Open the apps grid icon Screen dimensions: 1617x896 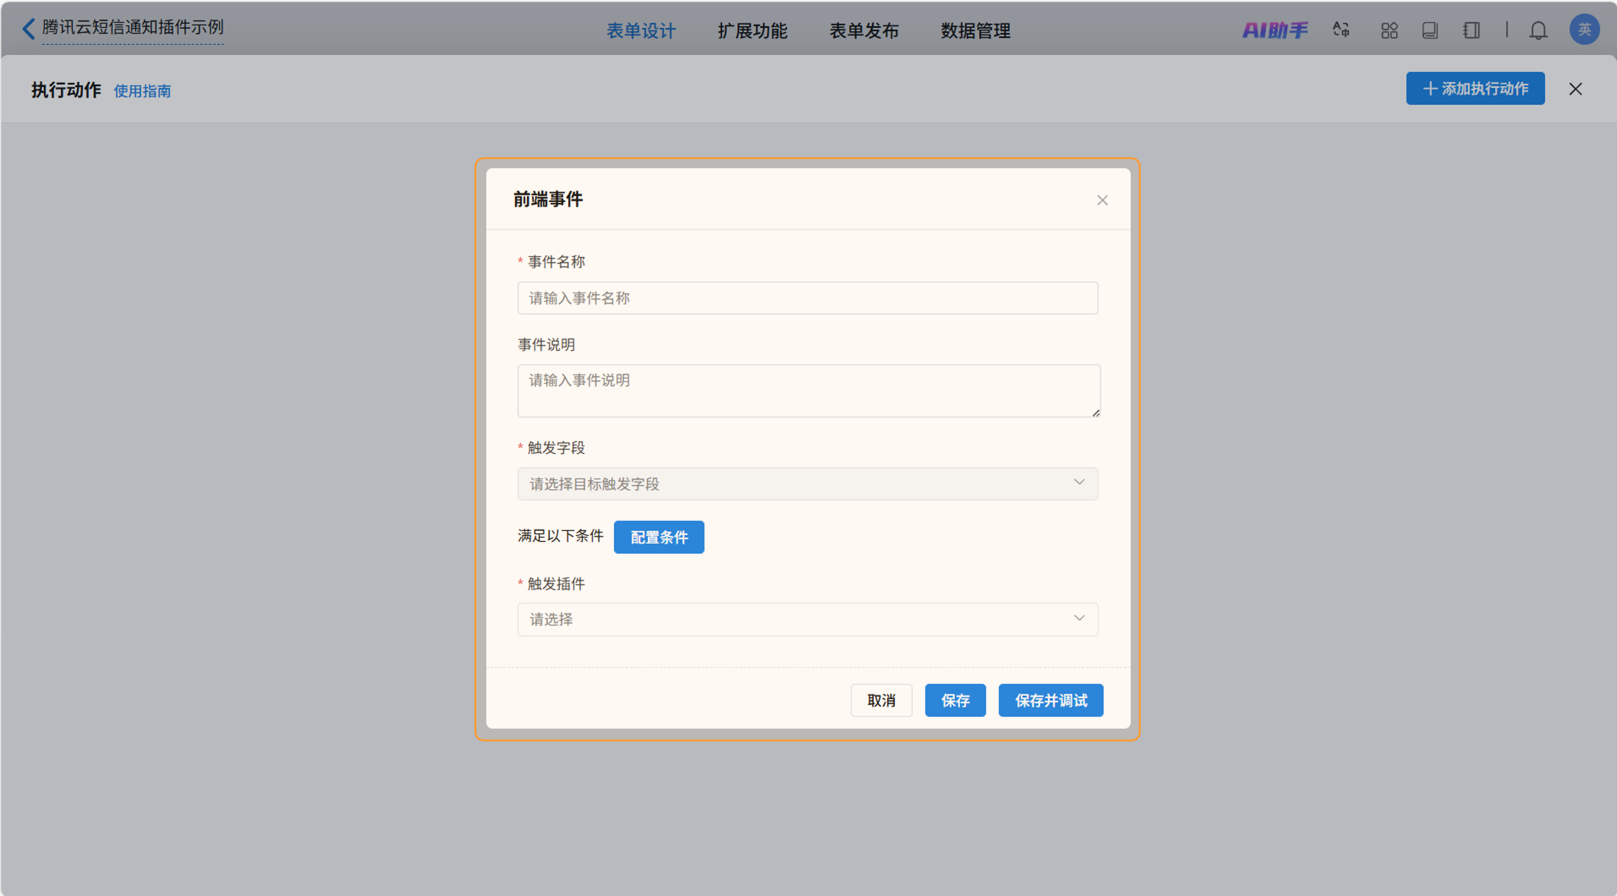(1389, 30)
